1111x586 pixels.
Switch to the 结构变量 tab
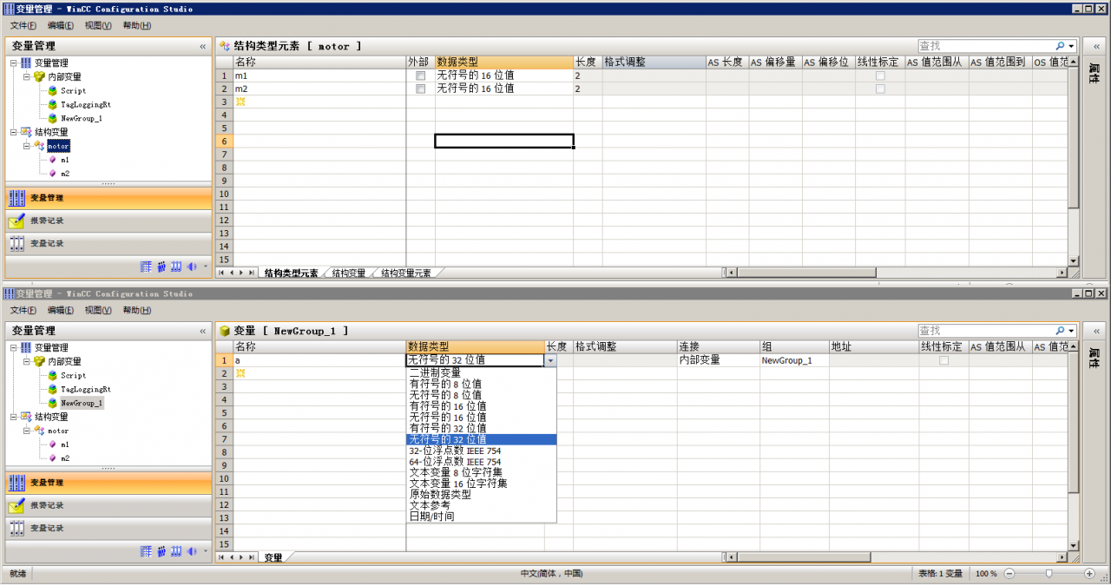click(348, 273)
